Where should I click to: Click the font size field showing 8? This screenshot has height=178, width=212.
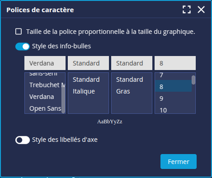[x=175, y=63]
